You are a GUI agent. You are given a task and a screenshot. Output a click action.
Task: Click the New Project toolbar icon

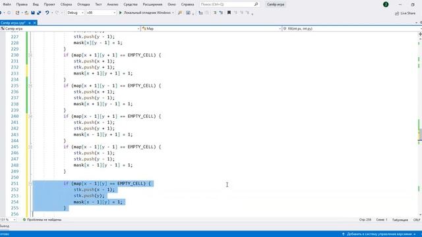(18, 13)
